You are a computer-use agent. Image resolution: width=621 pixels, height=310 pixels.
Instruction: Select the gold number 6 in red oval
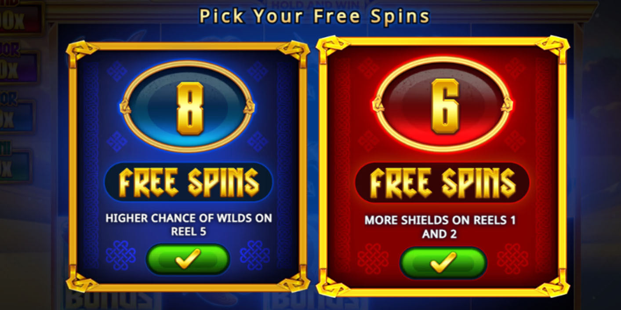click(x=445, y=106)
